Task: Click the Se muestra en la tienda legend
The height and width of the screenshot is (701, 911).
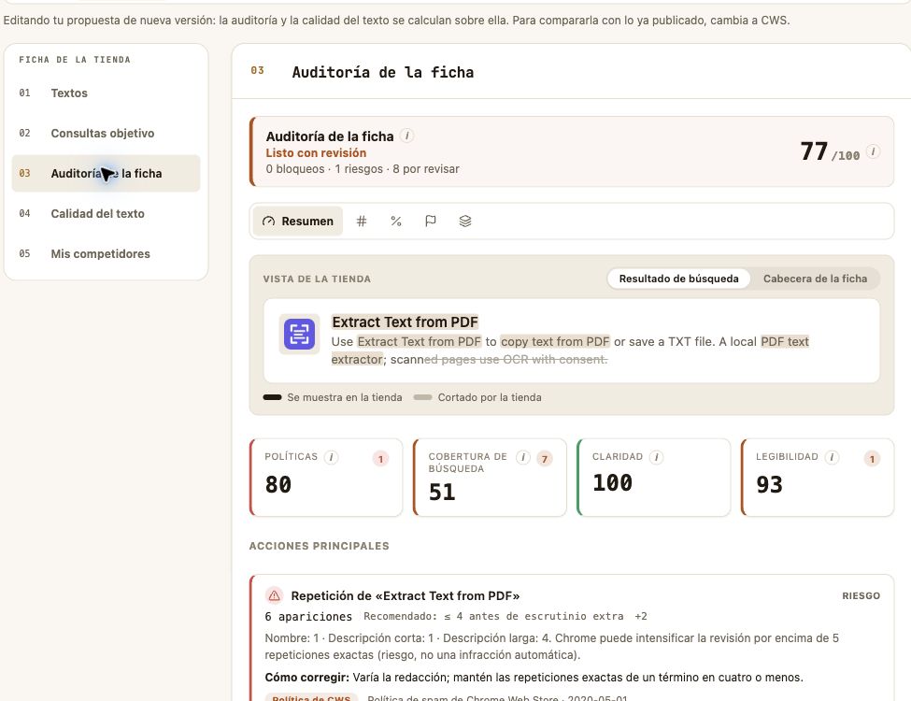Action: (x=333, y=397)
